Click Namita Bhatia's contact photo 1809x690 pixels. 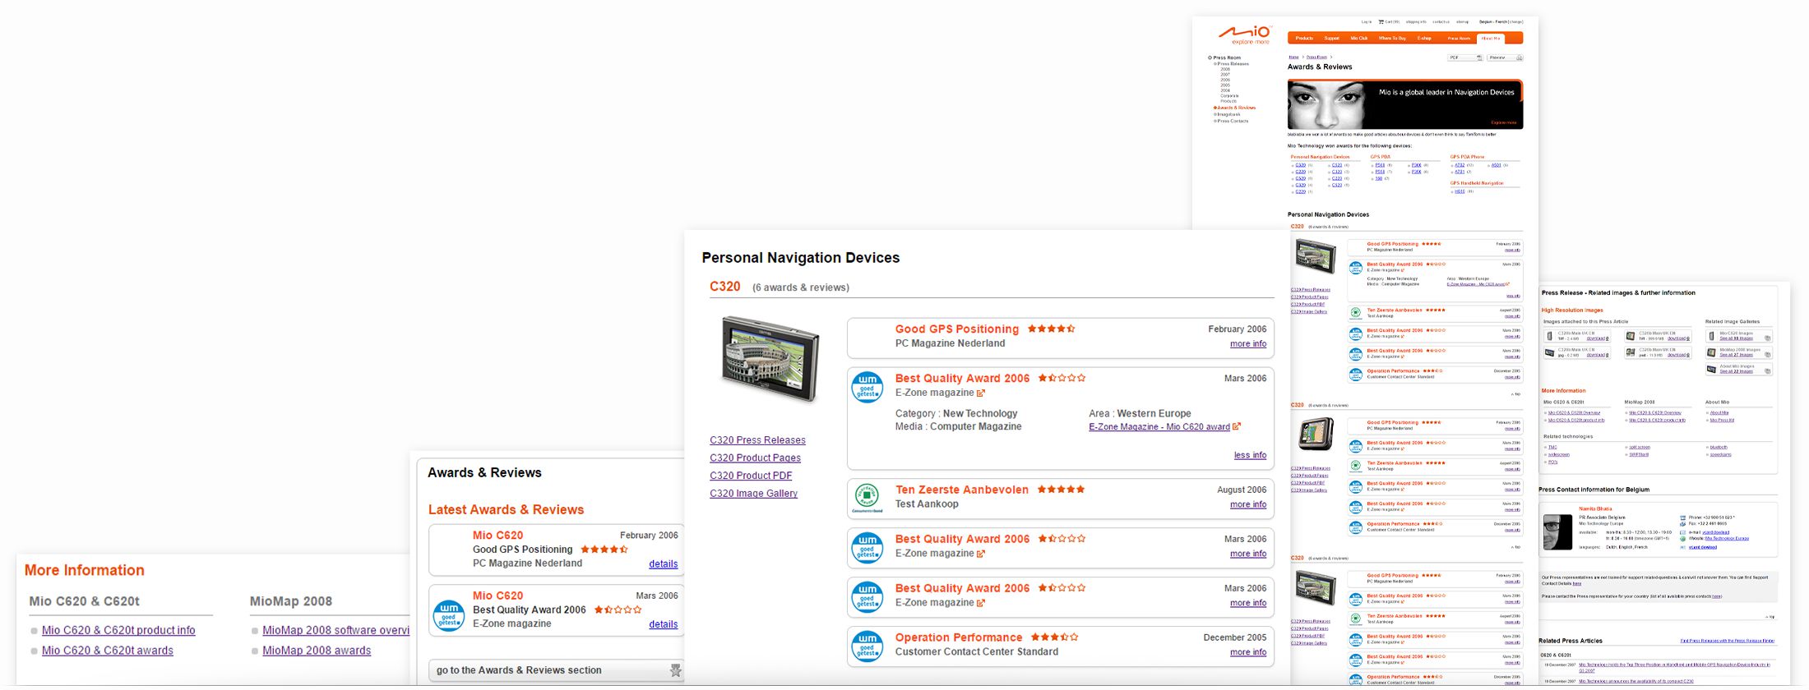(x=1557, y=532)
